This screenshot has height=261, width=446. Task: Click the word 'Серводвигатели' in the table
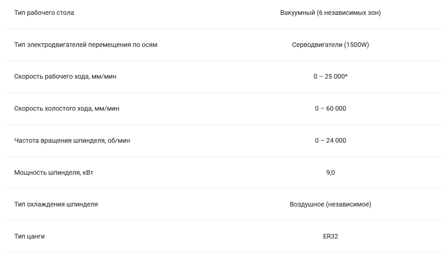pyautogui.click(x=317, y=45)
